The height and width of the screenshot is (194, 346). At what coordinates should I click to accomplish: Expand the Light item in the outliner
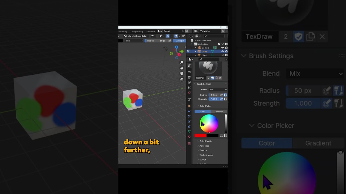[196, 55]
